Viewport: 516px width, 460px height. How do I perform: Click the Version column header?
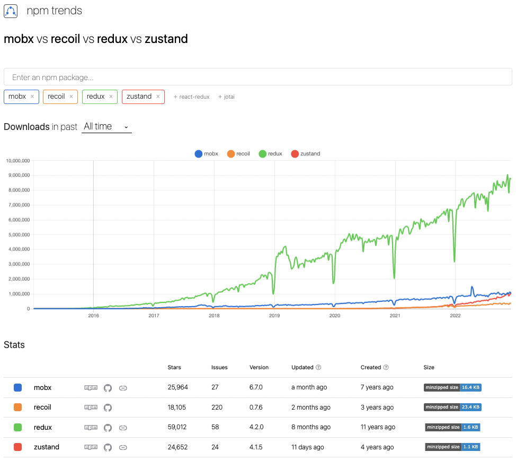(x=259, y=367)
